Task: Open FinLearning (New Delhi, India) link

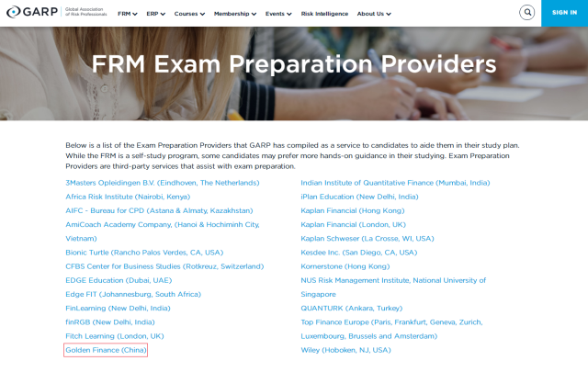Action: 118,309
